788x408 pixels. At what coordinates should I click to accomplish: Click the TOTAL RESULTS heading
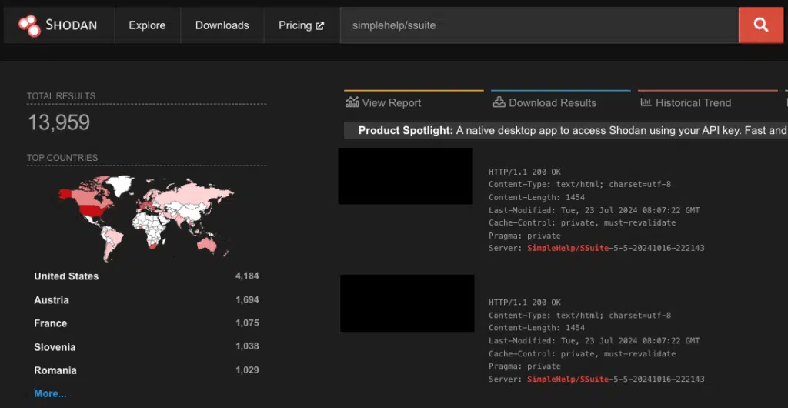[x=62, y=96]
